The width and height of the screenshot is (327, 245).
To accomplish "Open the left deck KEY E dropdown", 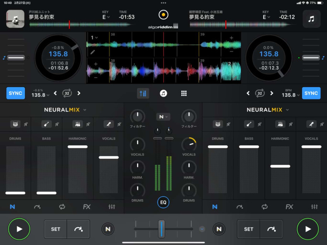I will 105,17.
